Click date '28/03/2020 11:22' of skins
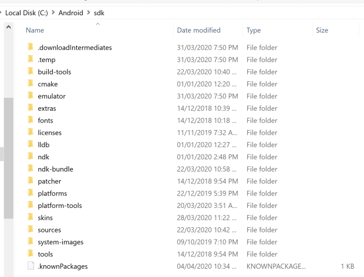Screen dimensions: 364x277 (x=207, y=218)
